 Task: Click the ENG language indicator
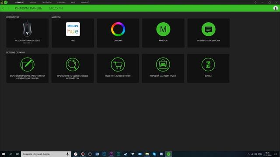pos(260,154)
